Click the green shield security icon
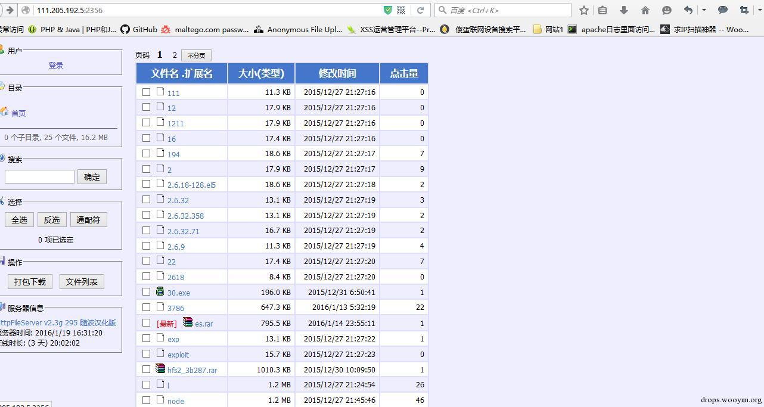 point(387,10)
